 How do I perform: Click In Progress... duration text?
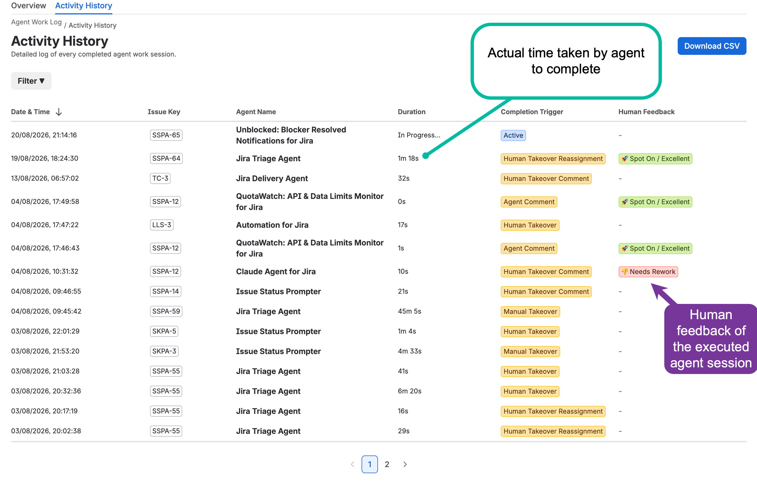click(419, 135)
